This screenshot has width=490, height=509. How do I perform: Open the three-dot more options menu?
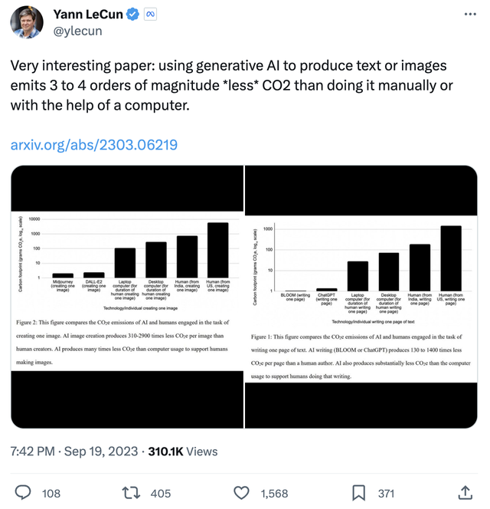click(470, 15)
